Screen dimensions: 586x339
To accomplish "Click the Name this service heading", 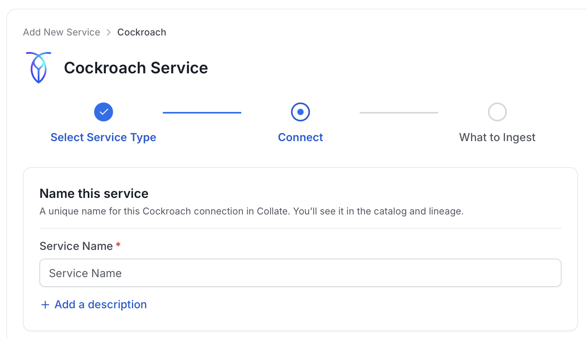I will (94, 194).
